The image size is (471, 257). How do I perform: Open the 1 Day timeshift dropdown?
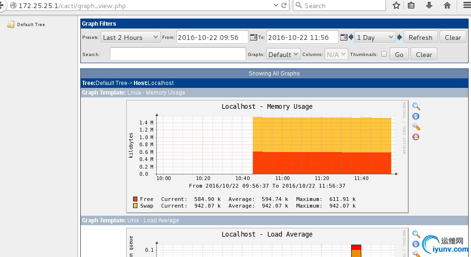tap(375, 37)
